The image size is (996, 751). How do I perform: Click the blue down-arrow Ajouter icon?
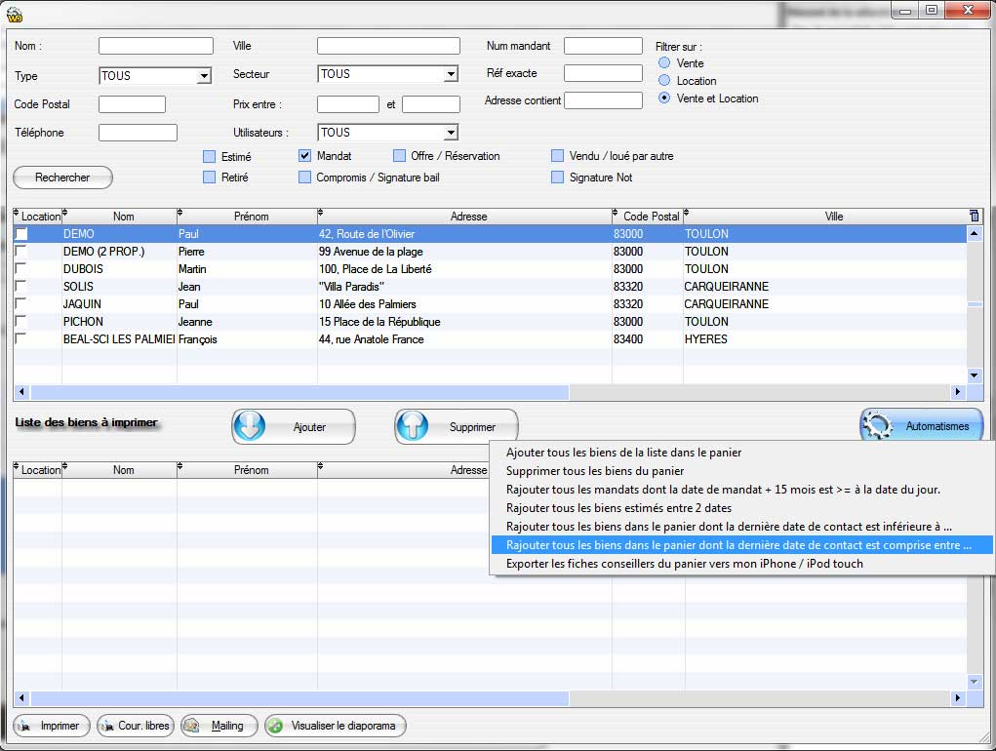[249, 426]
